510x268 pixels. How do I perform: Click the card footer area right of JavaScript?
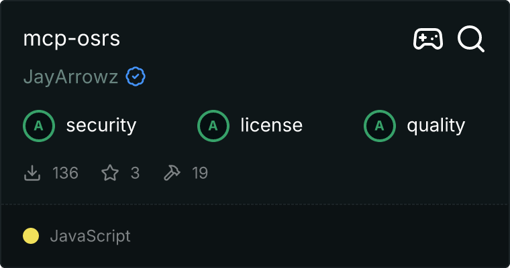322,236
